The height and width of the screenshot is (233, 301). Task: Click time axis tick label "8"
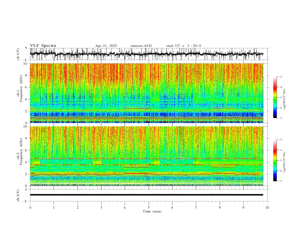coord(220,207)
